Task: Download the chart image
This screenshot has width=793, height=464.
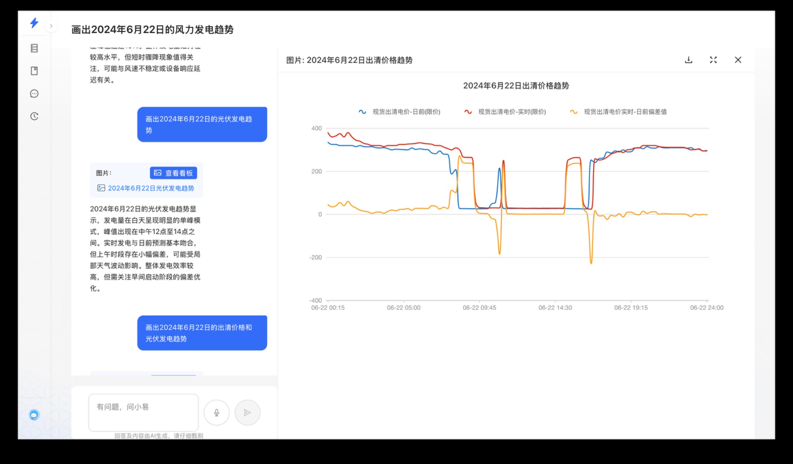Action: pyautogui.click(x=688, y=60)
